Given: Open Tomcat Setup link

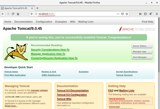Looking at the screenshot, I should tap(11, 72).
